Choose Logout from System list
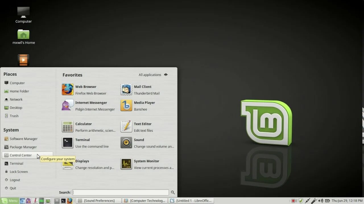 28,180
